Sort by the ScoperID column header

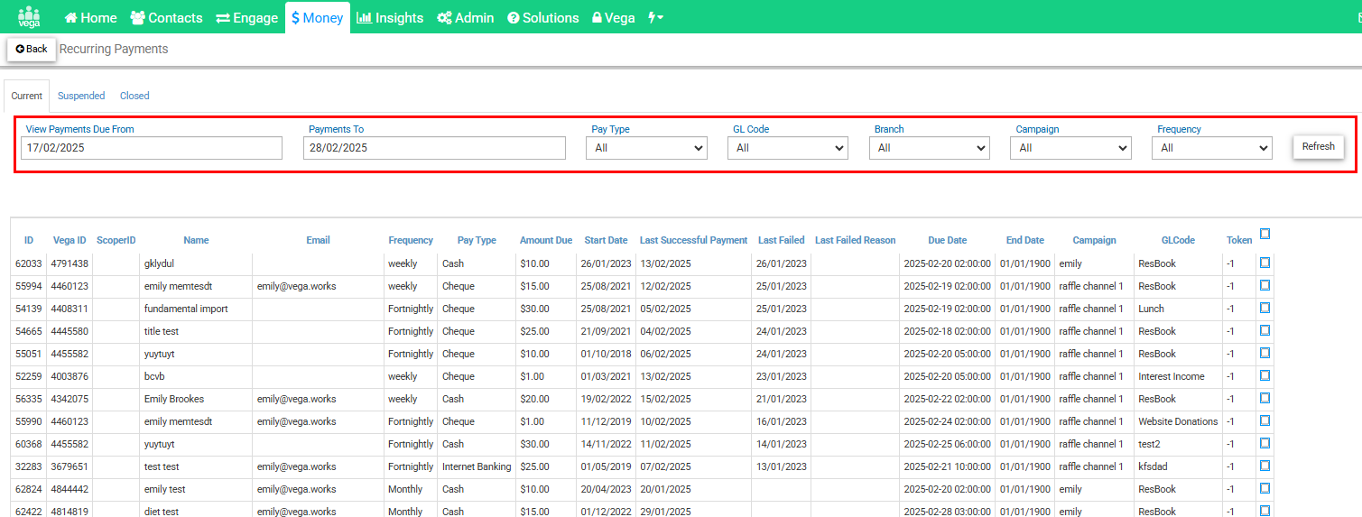click(116, 240)
